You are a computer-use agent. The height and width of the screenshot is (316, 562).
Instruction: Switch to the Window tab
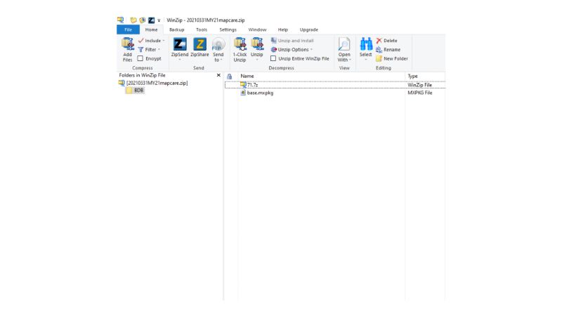[257, 29]
